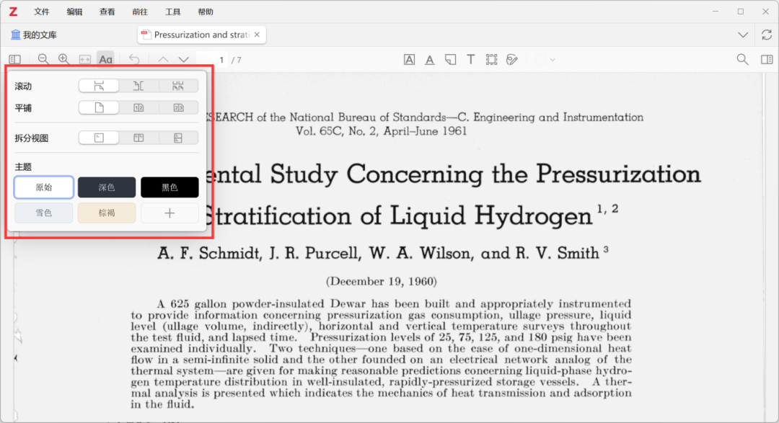Apply the 深色 theme

[106, 187]
